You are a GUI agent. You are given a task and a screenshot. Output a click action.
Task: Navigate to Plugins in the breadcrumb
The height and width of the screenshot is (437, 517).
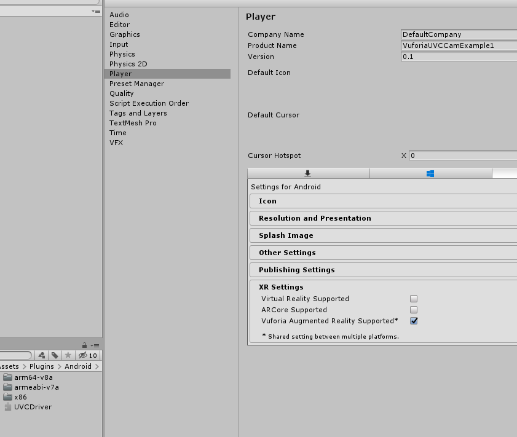point(41,366)
